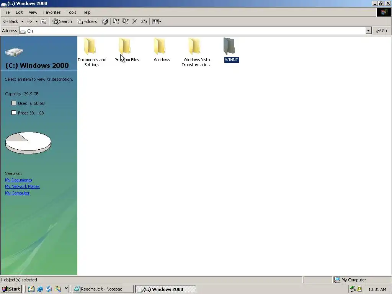Switch to Readme.txt - Notepad taskbar button
Image resolution: width=392 pixels, height=294 pixels.
pyautogui.click(x=103, y=289)
